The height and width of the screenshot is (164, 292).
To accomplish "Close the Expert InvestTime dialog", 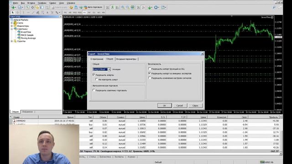I will click(x=202, y=54).
